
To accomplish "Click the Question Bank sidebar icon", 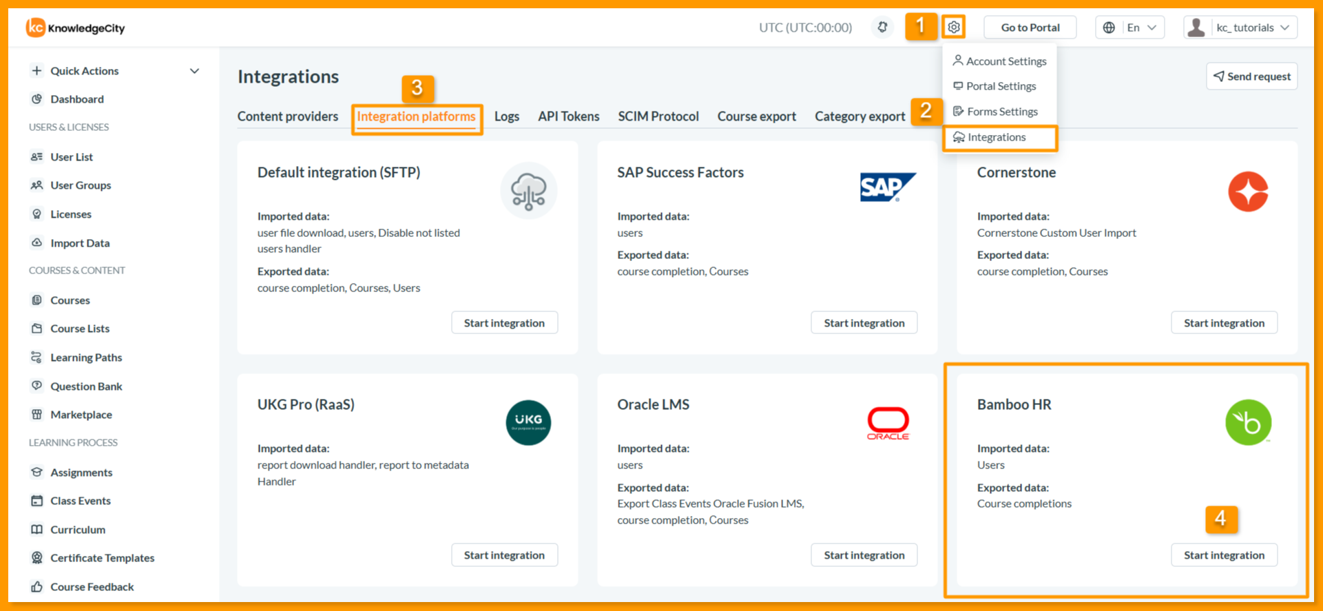I will pos(37,386).
